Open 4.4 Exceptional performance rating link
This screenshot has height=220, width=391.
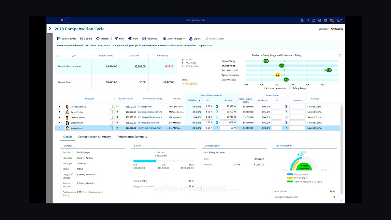click(x=144, y=107)
